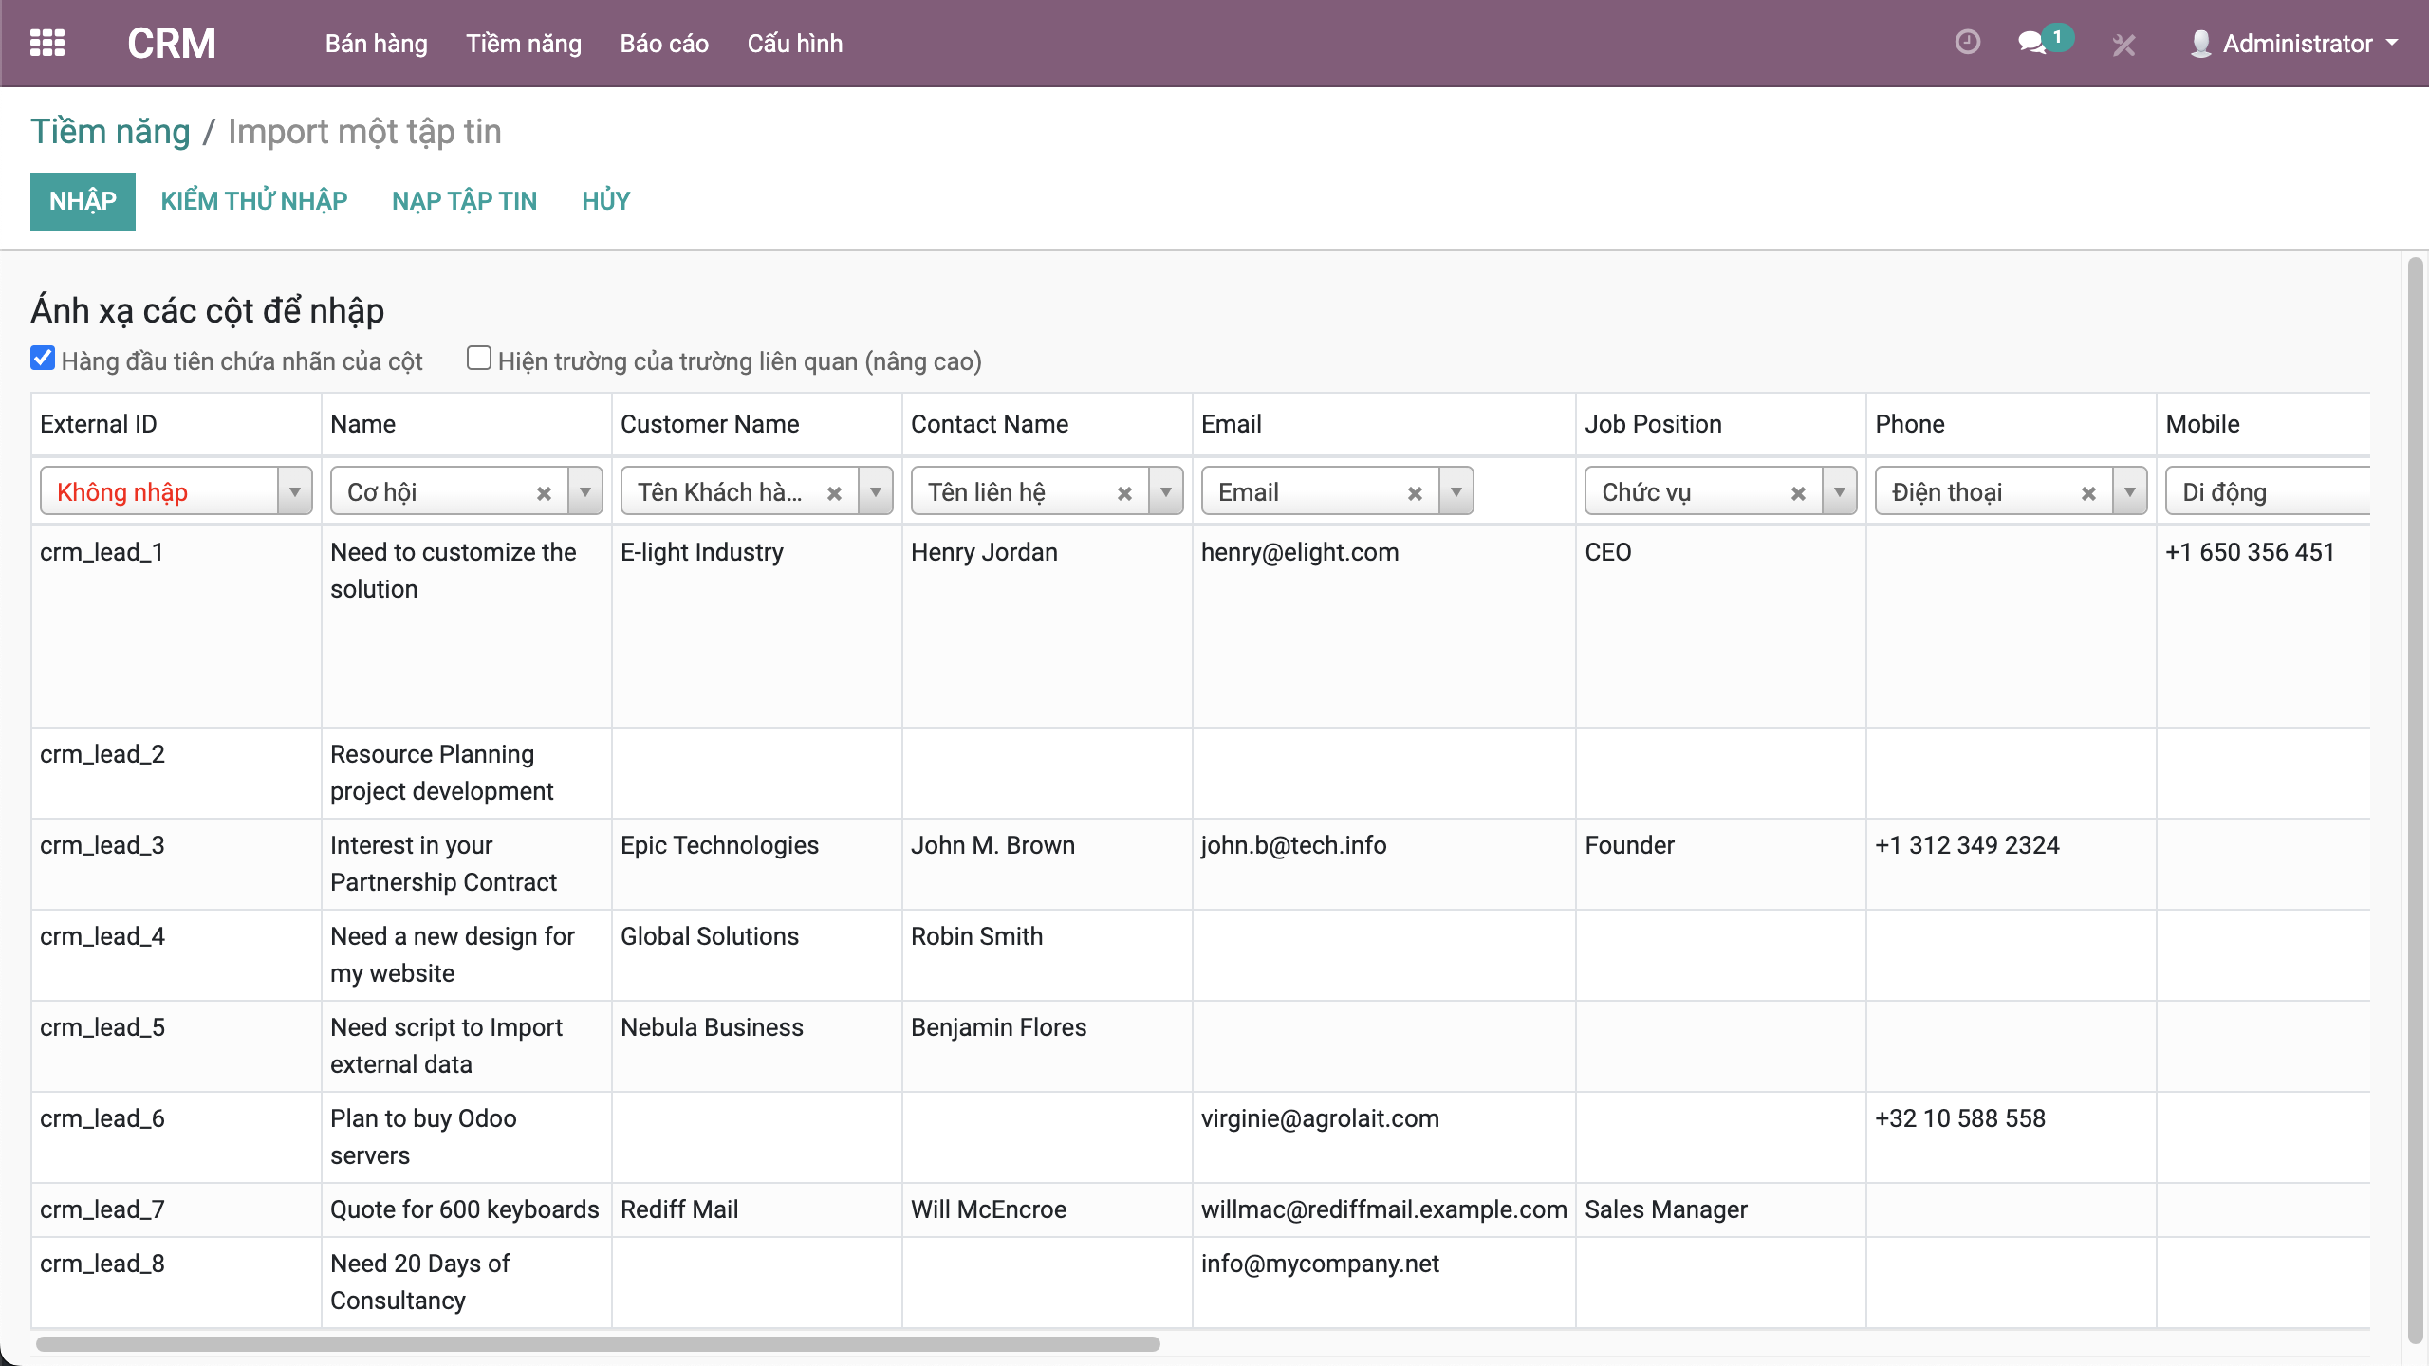This screenshot has width=2429, height=1366.
Task: Clear the Tên liên hệ field mapping
Action: coord(1124,493)
